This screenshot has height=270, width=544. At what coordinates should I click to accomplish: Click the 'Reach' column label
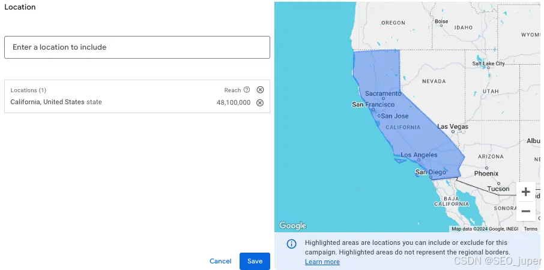point(232,90)
